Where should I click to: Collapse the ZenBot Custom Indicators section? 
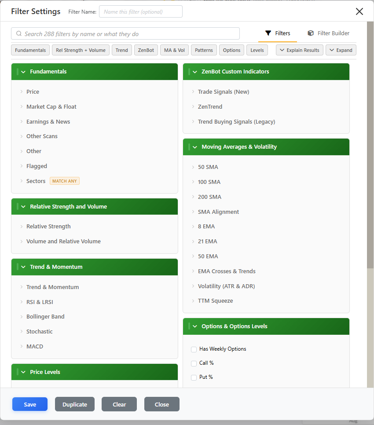pos(266,72)
